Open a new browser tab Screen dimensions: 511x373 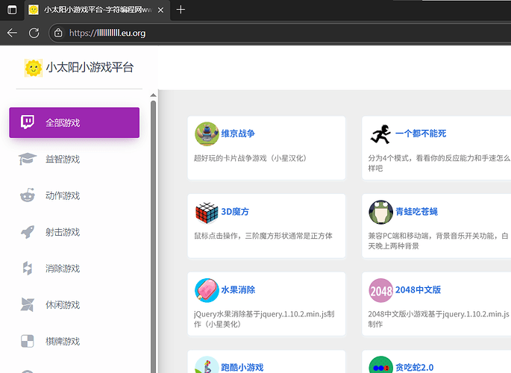point(181,10)
